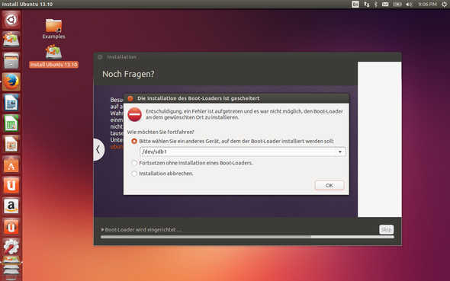Screen dimensions: 450x281
Task: Open the sound volume indicator
Action: 409,5
